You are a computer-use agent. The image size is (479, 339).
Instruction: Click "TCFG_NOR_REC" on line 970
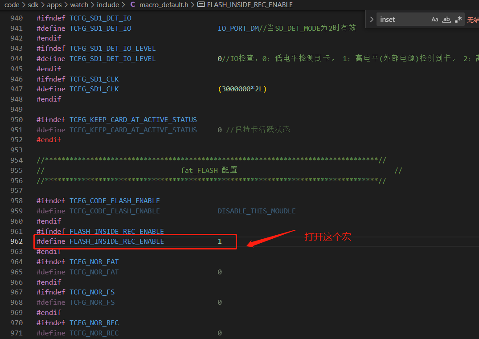click(94, 323)
